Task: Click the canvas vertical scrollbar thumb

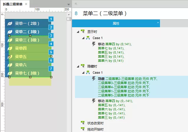Action: (x=69, y=19)
